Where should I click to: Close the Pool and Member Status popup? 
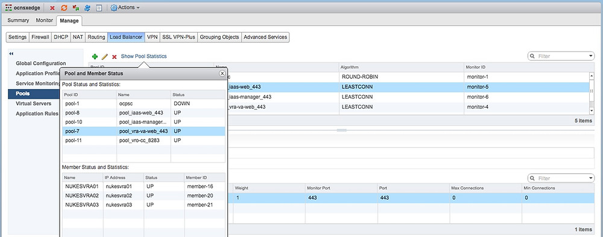pos(222,73)
